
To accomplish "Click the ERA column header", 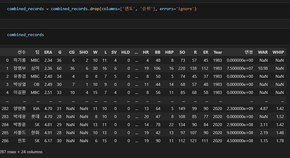I will (48, 52).
